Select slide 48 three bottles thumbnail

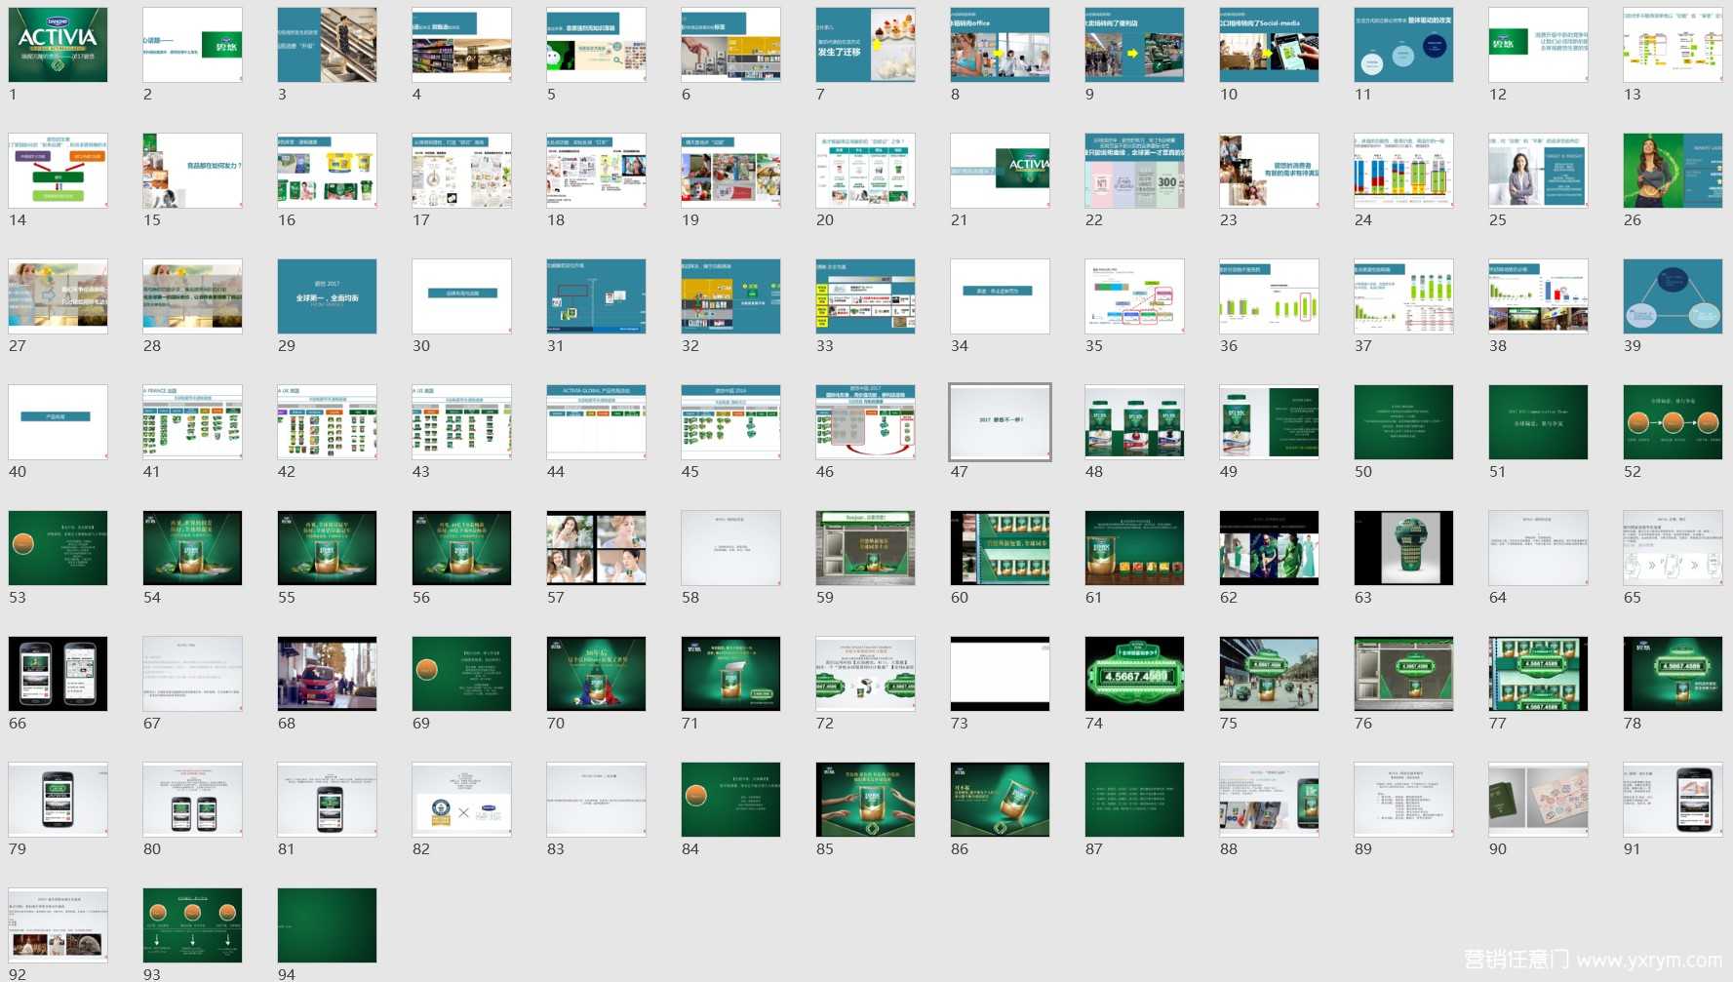point(1135,422)
